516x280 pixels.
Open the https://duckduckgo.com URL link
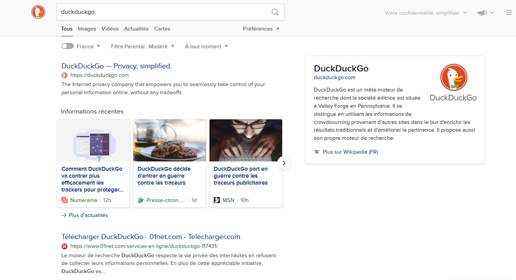(99, 75)
